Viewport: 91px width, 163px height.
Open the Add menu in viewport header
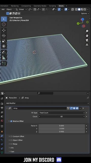click(x=3, y=9)
